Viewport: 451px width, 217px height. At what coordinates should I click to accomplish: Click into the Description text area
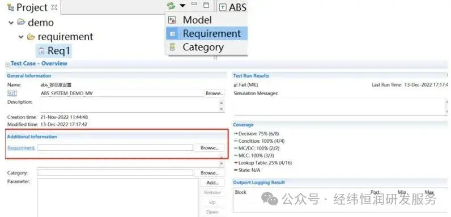coord(129,105)
